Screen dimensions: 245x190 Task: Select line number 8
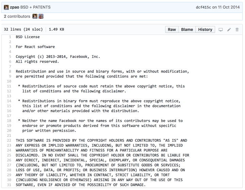[10, 72]
